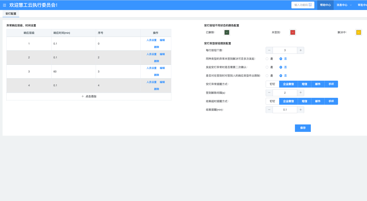Toggle 企业微信 in 安灯异常提醒方式
367x201 pixels.
pos(289,84)
